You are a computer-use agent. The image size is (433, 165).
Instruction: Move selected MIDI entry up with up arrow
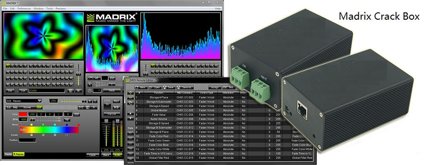(131, 113)
